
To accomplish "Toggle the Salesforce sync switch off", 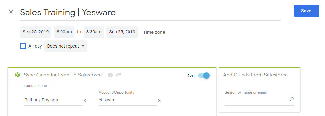I will (x=204, y=76).
